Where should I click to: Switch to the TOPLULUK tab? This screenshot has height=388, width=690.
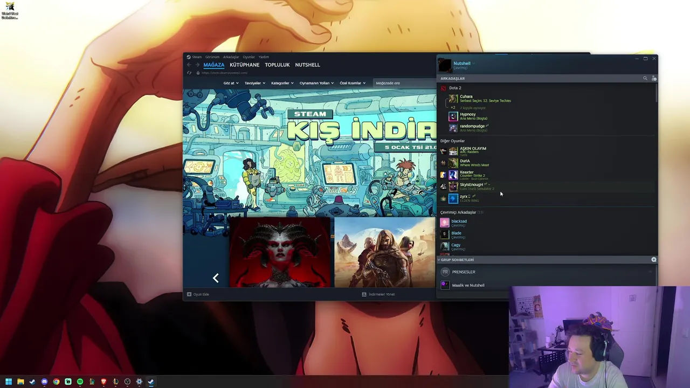[x=277, y=65]
